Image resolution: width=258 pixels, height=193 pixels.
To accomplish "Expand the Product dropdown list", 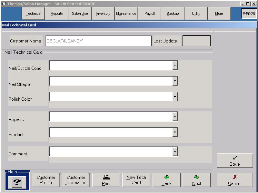I will coord(175,132).
